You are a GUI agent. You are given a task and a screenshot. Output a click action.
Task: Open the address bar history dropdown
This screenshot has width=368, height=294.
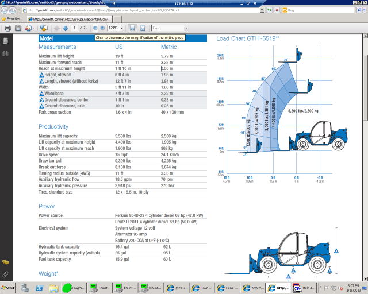pyautogui.click(x=262, y=10)
